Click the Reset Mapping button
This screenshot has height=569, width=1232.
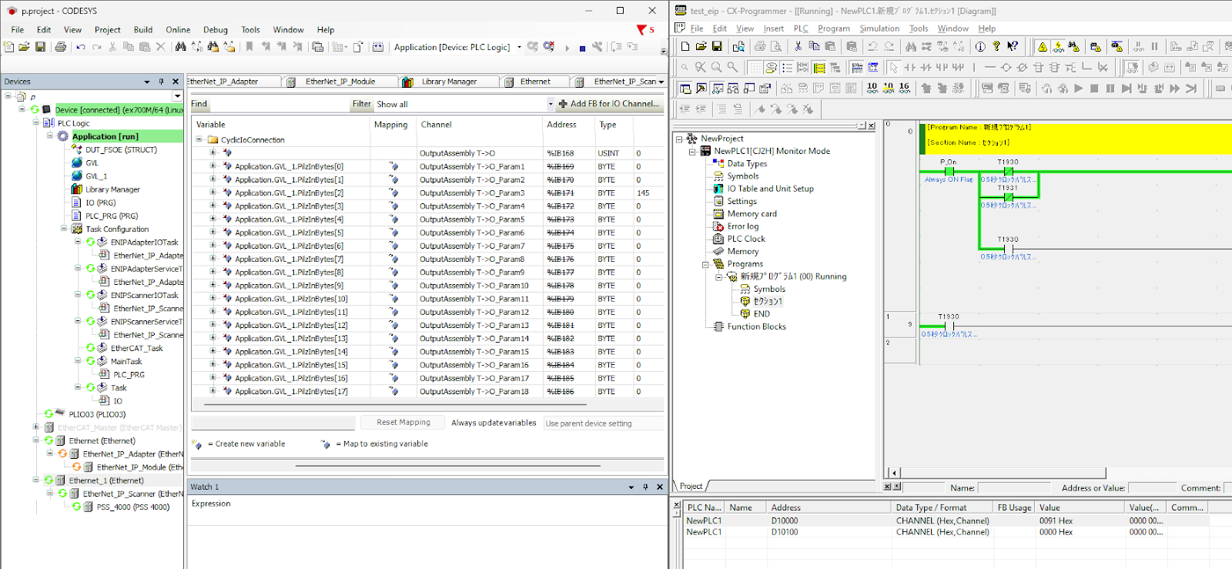pos(403,422)
